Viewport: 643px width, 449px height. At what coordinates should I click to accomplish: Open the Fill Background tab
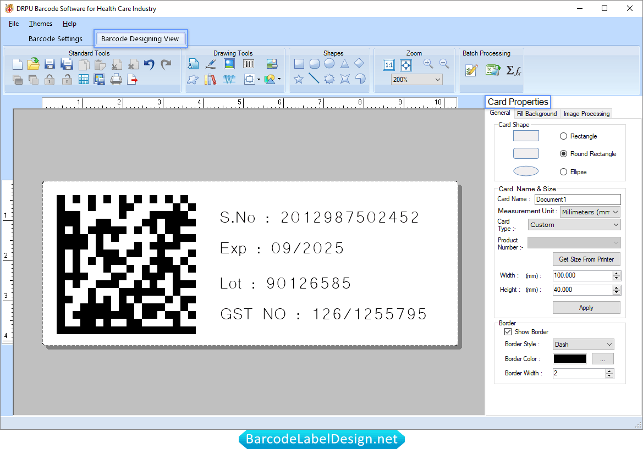point(537,113)
